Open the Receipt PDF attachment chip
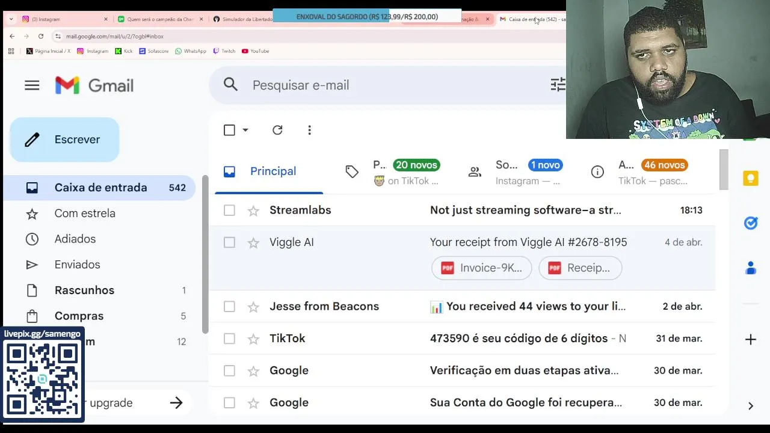The image size is (770, 433). [580, 268]
